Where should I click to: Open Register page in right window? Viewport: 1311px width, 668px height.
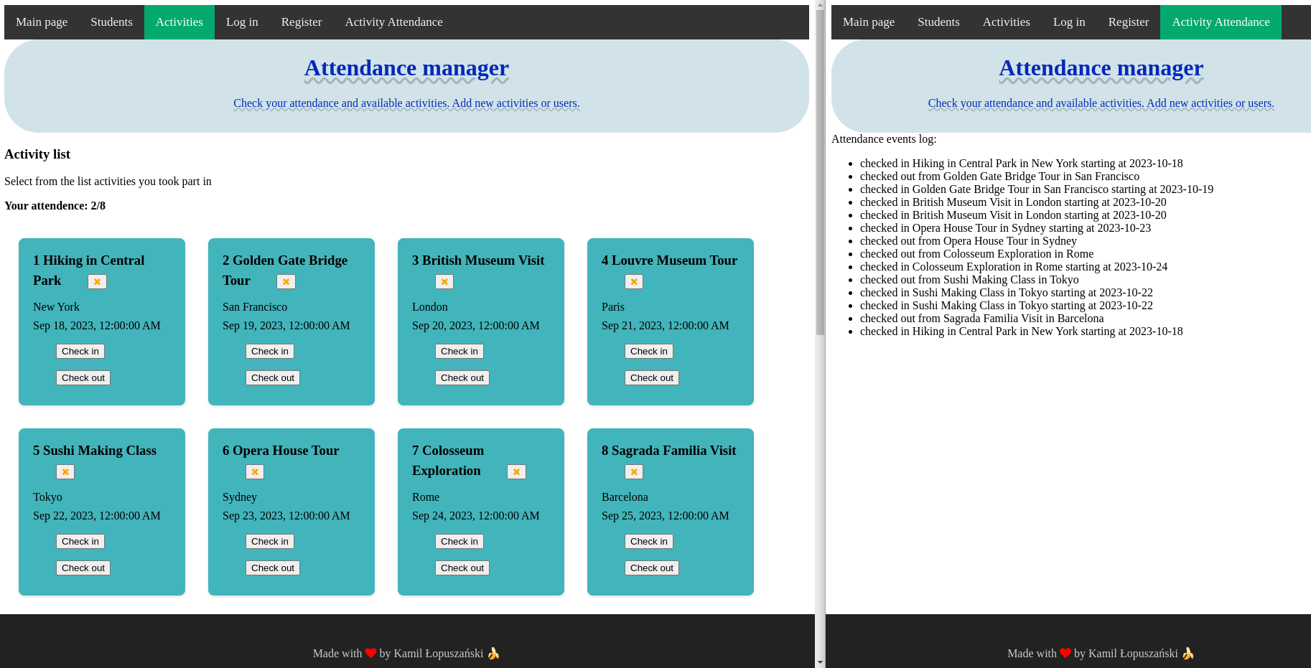click(1129, 22)
